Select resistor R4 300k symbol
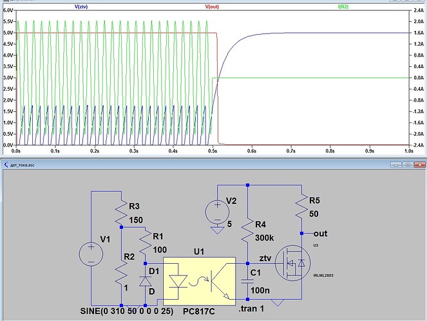The image size is (427, 321). click(247, 230)
